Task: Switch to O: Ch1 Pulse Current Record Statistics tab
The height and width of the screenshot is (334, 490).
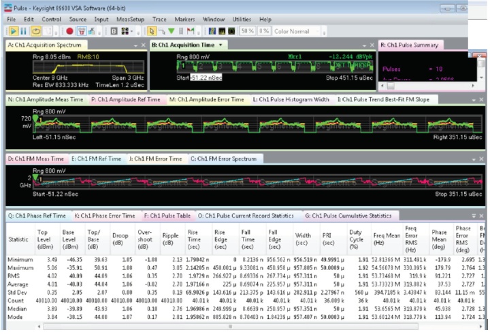Action: coord(246,216)
